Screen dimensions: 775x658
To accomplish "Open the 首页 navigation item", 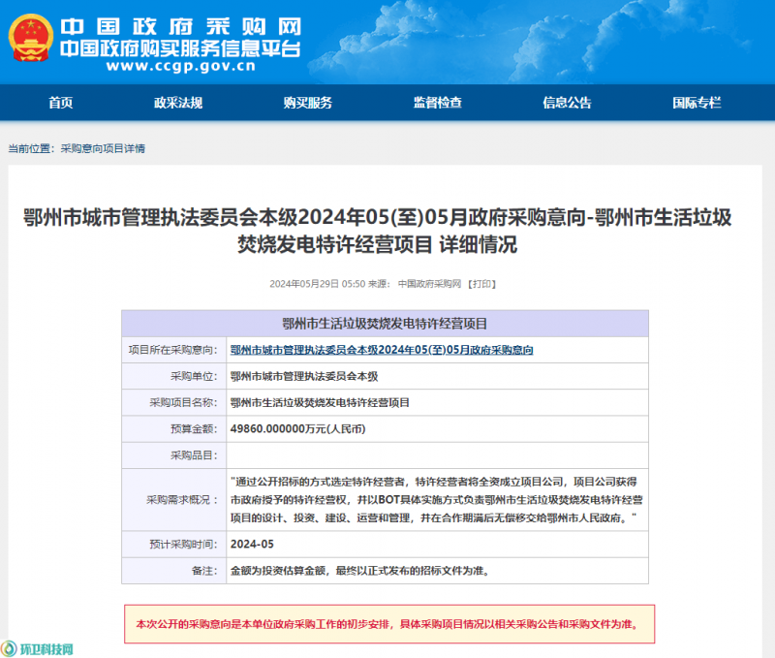I will (x=60, y=103).
